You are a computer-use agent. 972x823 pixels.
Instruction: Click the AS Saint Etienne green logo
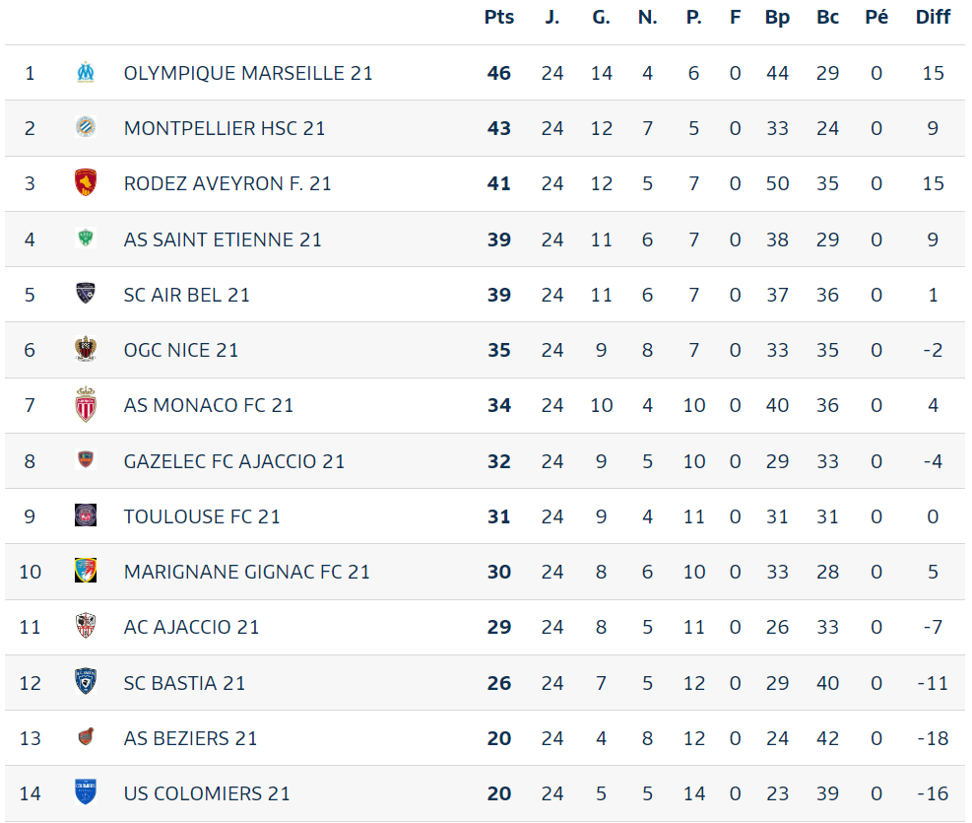click(x=86, y=239)
